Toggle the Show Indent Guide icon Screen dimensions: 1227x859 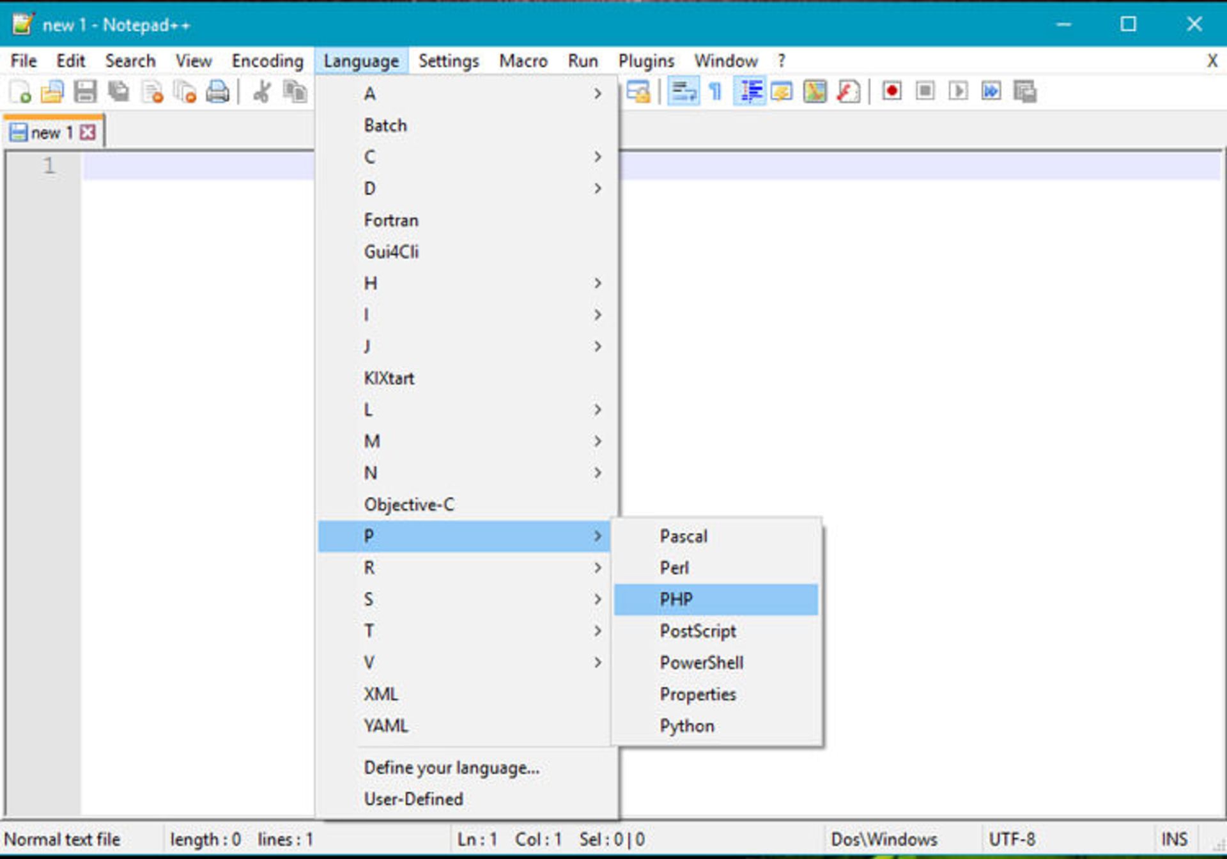point(750,92)
